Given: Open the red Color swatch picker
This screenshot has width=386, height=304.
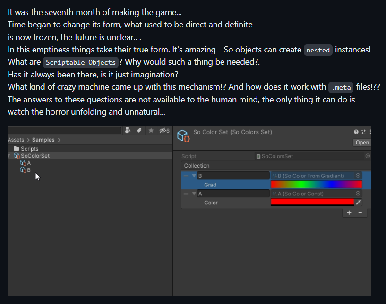Looking at the screenshot, I should 312,203.
